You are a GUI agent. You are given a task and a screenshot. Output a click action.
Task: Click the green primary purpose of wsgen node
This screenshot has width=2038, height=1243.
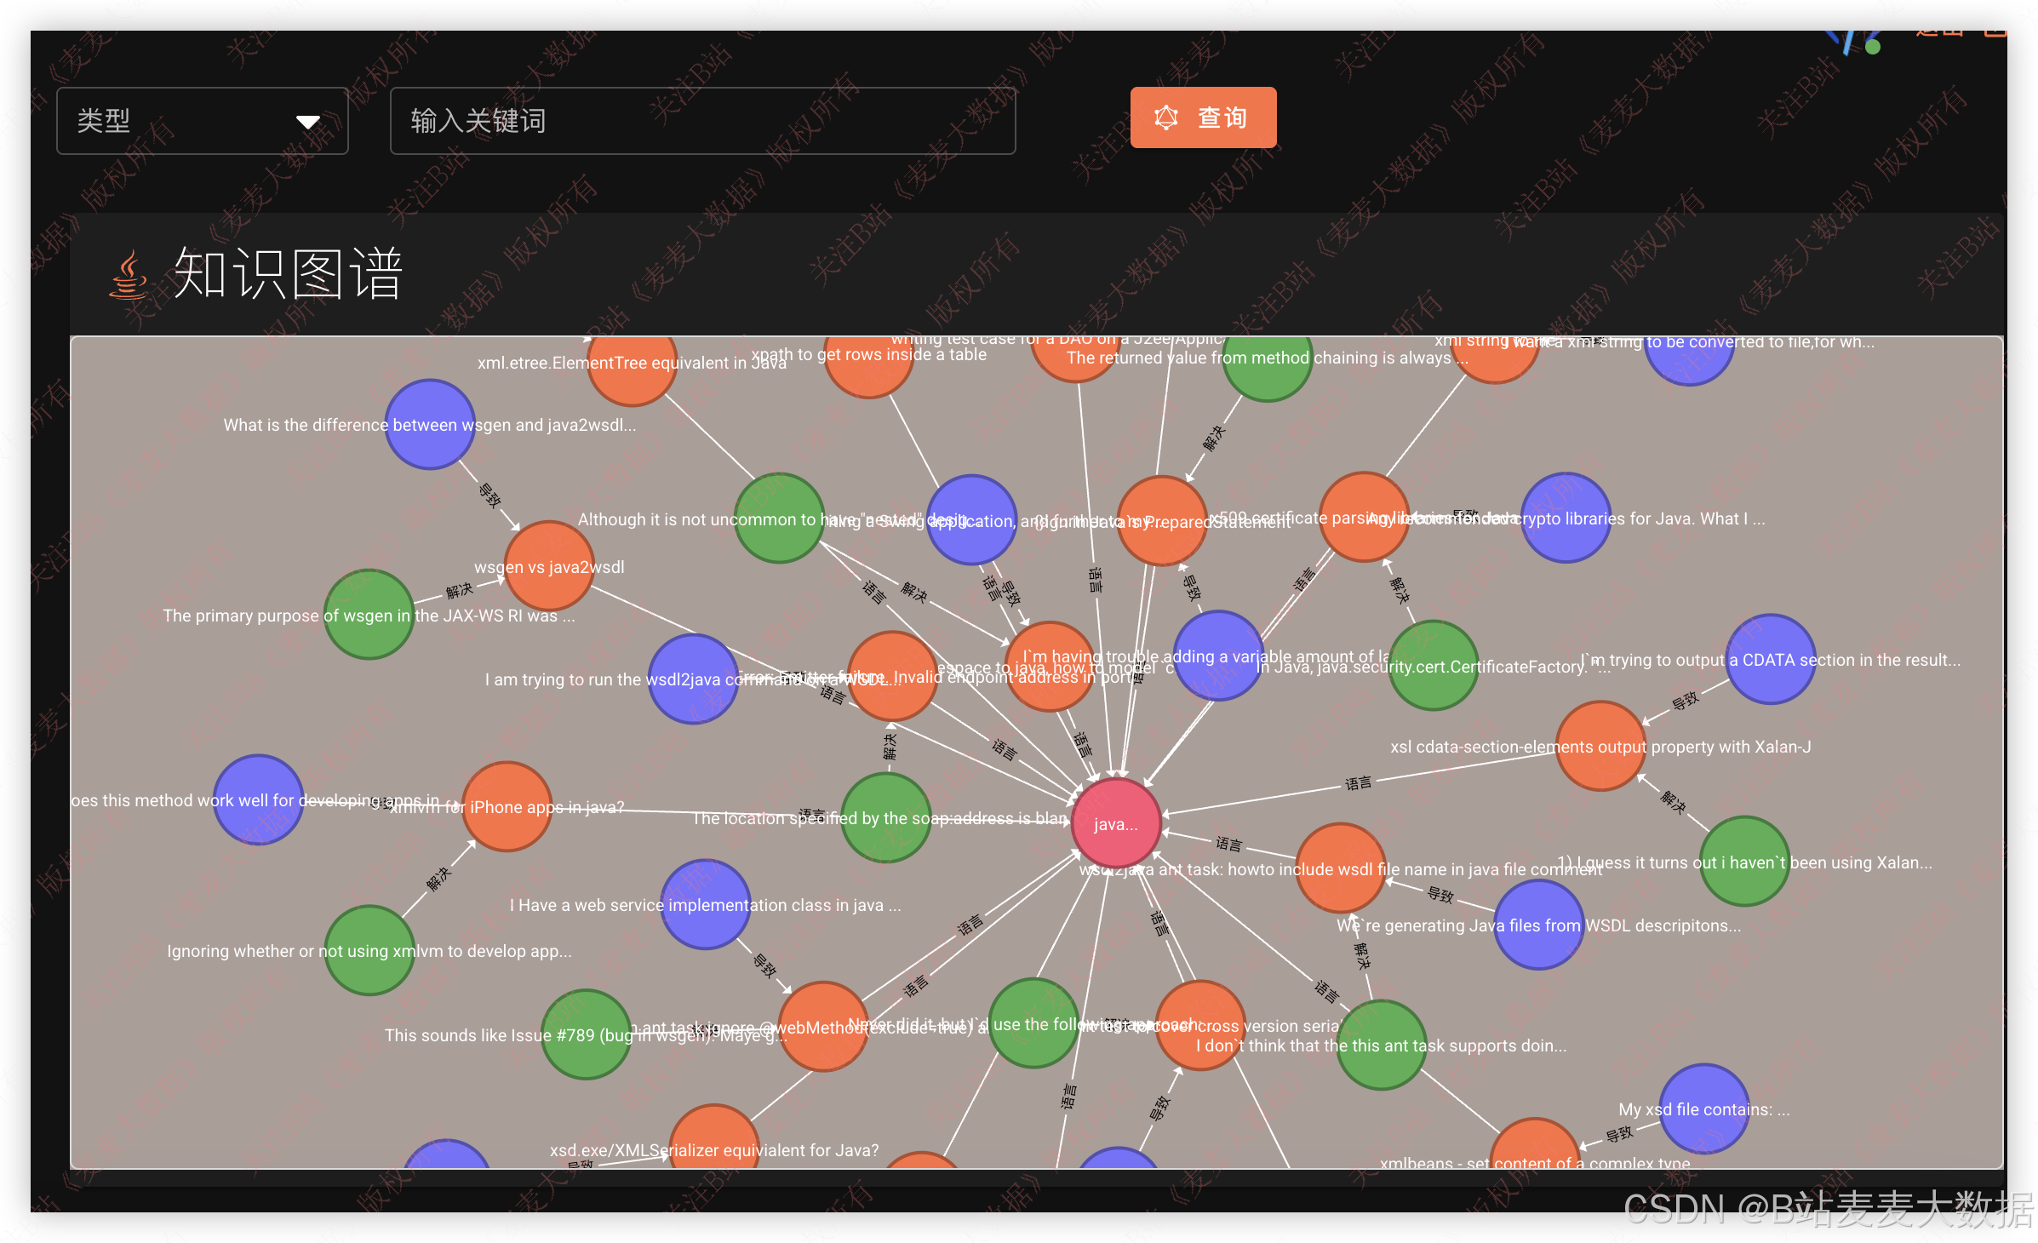click(369, 614)
